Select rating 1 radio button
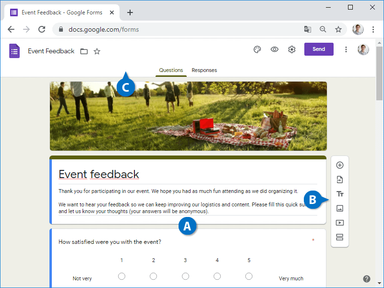This screenshot has height=288, width=384. pos(121,276)
